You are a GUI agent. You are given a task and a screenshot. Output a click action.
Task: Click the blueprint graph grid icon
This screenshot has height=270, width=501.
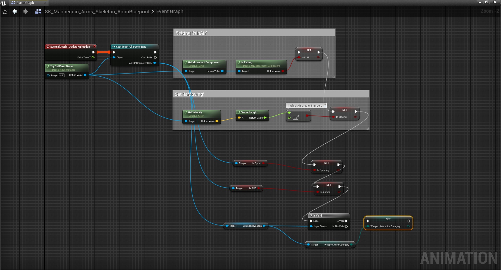click(38, 11)
